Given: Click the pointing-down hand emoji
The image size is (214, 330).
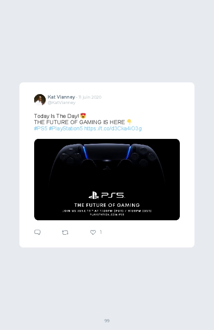Looking at the screenshot, I should click(129, 122).
